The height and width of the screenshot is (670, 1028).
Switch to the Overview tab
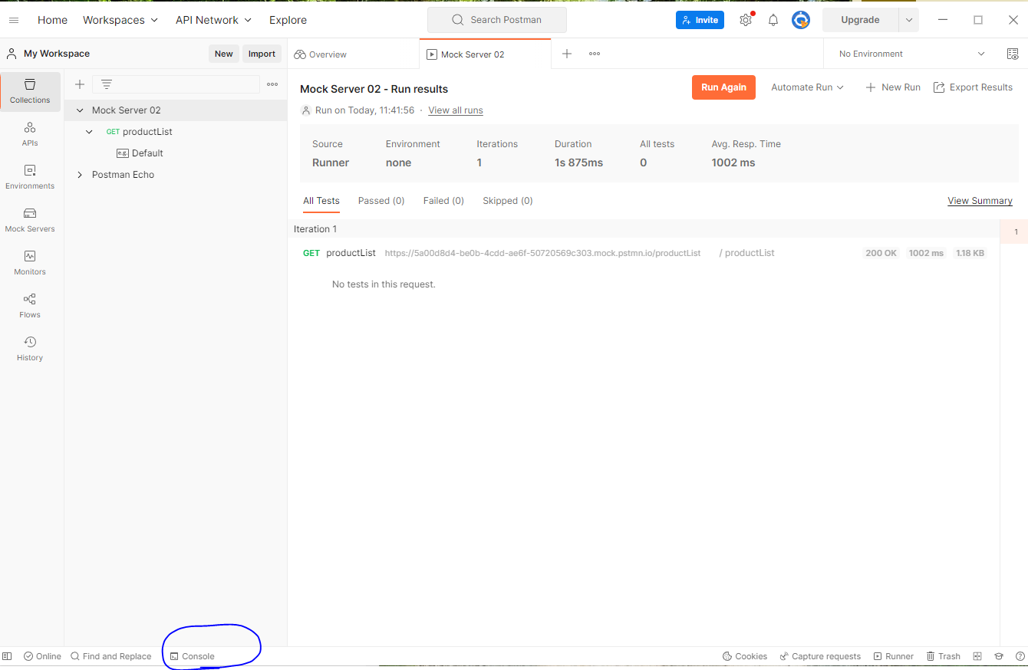pyautogui.click(x=354, y=54)
